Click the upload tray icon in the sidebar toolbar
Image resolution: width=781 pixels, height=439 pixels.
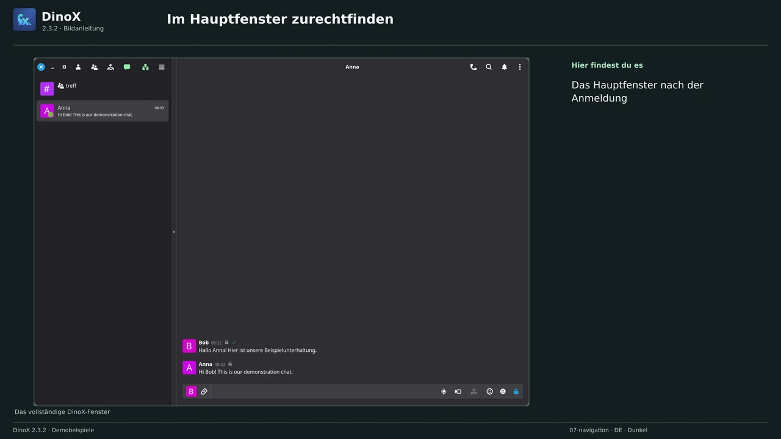coord(110,67)
